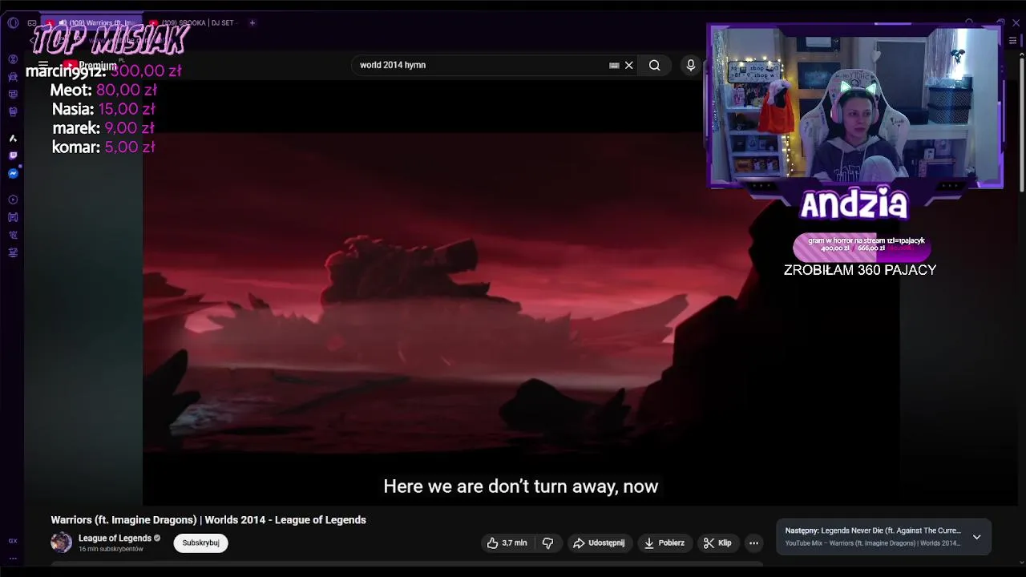The height and width of the screenshot is (577, 1026).
Task: Create a clip with the Klip button
Action: point(717,543)
